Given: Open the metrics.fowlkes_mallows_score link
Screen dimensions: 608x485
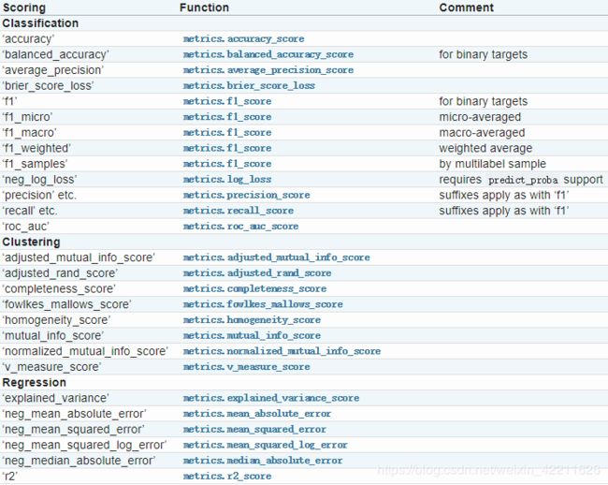Looking at the screenshot, I should click(263, 304).
